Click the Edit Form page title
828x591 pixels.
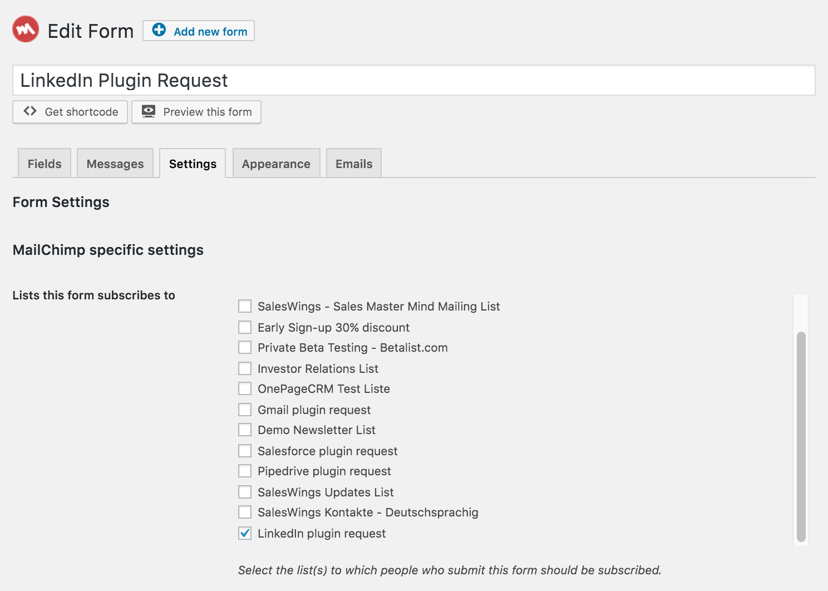(91, 31)
